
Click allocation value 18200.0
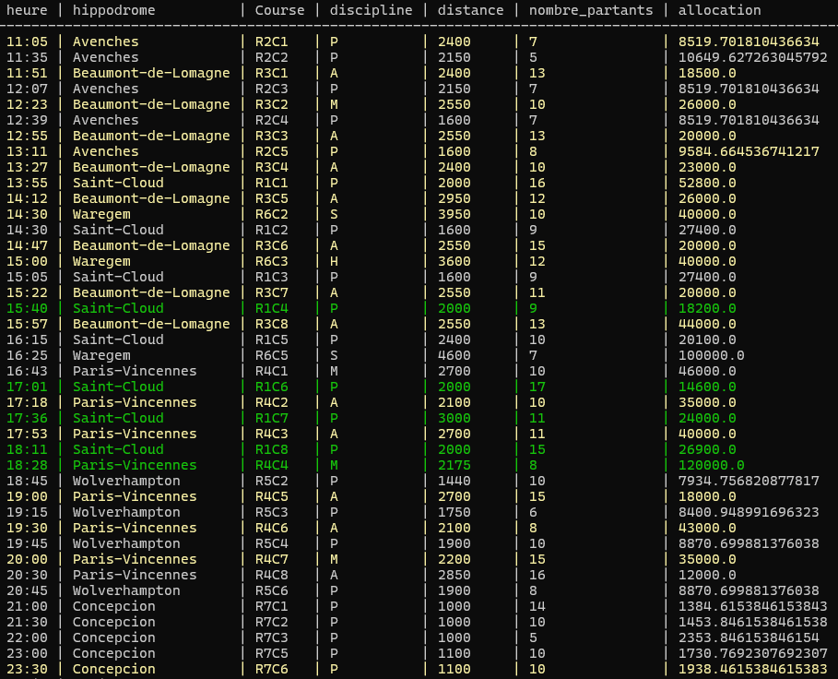click(707, 308)
